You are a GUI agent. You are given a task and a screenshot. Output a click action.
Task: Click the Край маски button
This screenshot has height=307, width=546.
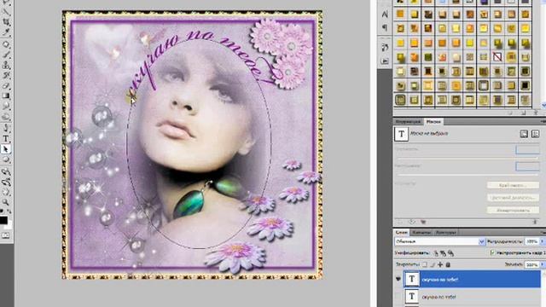click(x=514, y=186)
